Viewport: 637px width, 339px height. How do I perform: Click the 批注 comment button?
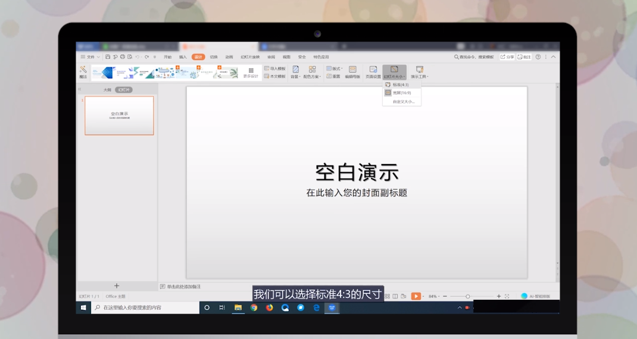[x=524, y=57]
